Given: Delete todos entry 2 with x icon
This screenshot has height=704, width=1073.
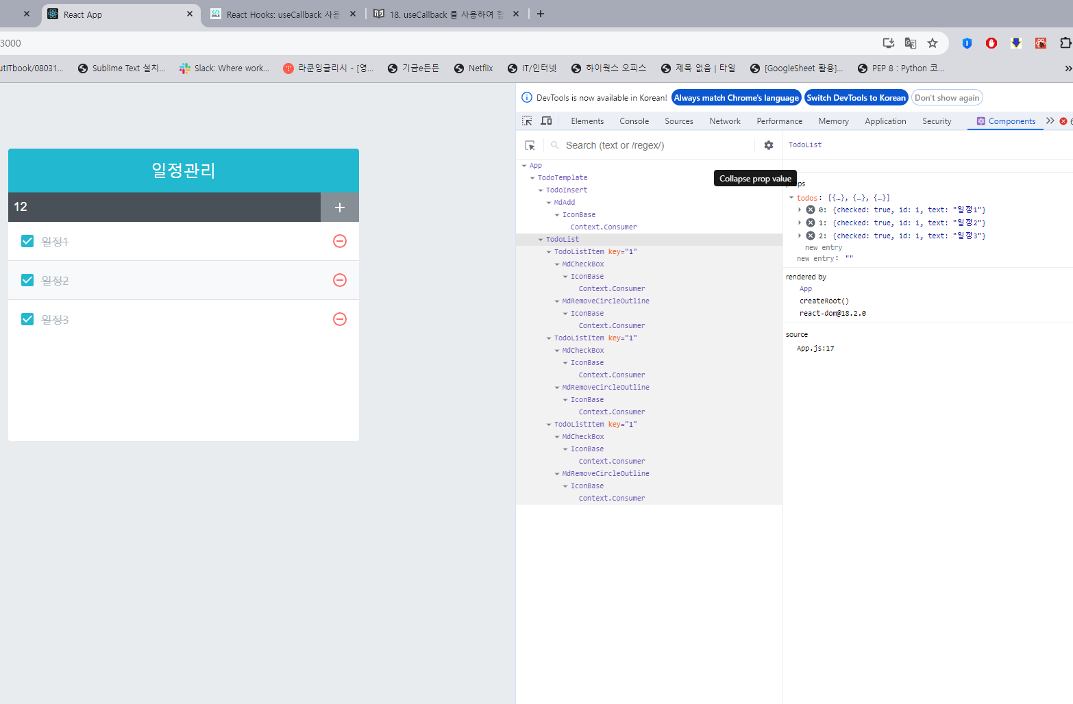Looking at the screenshot, I should click(811, 236).
